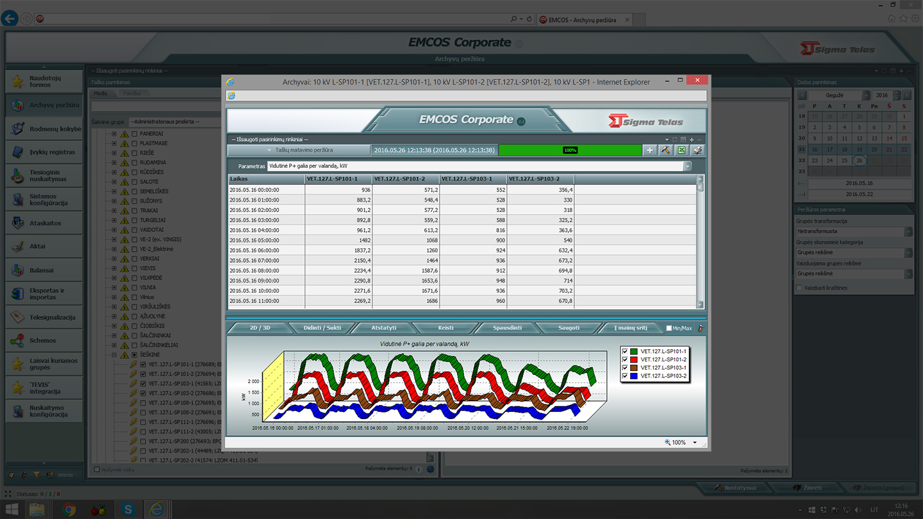923x519 pixels.
Task: Uncheck VET.127.L-SP101-2 in chart legend
Action: coord(625,359)
